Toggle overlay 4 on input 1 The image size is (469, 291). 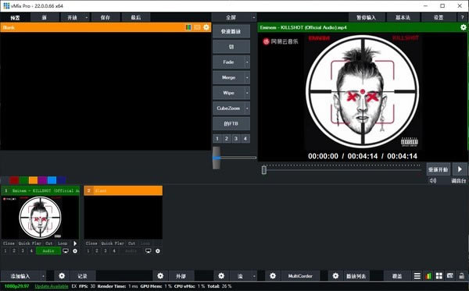tap(31, 250)
